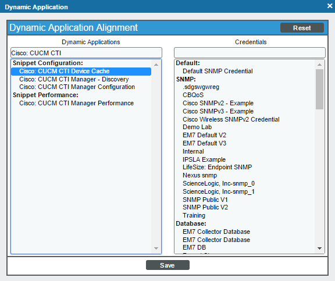Select the Demo Lab credential
The image size is (335, 281).
tap(197, 127)
